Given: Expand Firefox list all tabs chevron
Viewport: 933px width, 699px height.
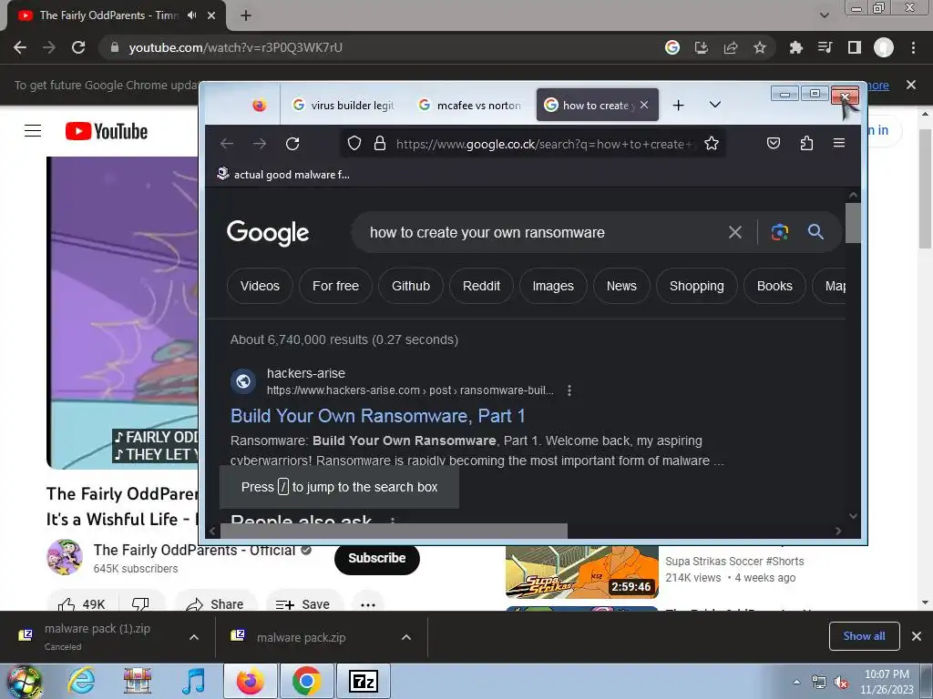Looking at the screenshot, I should pos(715,105).
